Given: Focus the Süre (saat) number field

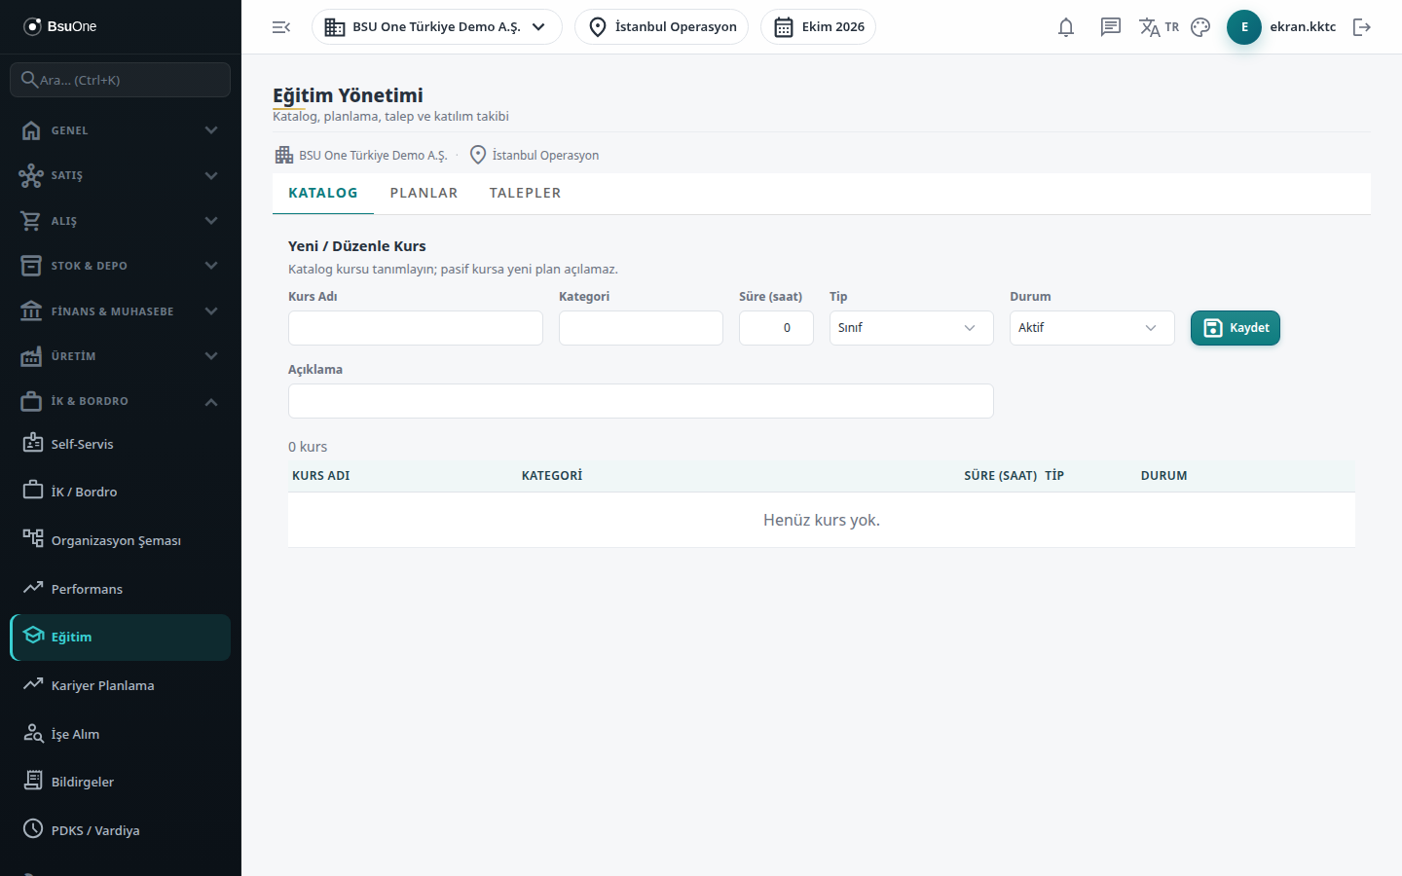Looking at the screenshot, I should (776, 328).
